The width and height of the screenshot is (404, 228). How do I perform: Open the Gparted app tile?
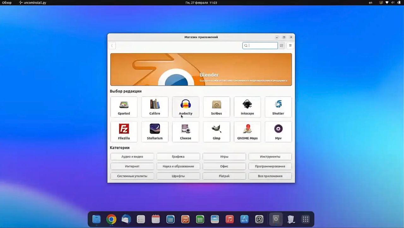click(x=124, y=107)
